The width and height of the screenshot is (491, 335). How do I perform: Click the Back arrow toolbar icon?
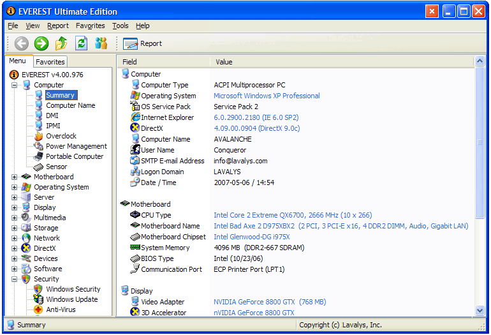21,43
